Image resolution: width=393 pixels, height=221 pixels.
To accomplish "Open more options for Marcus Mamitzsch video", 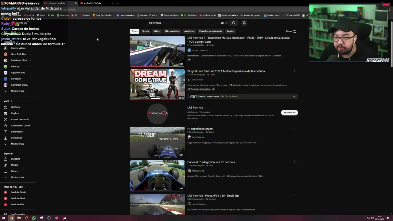I will click(x=295, y=37).
